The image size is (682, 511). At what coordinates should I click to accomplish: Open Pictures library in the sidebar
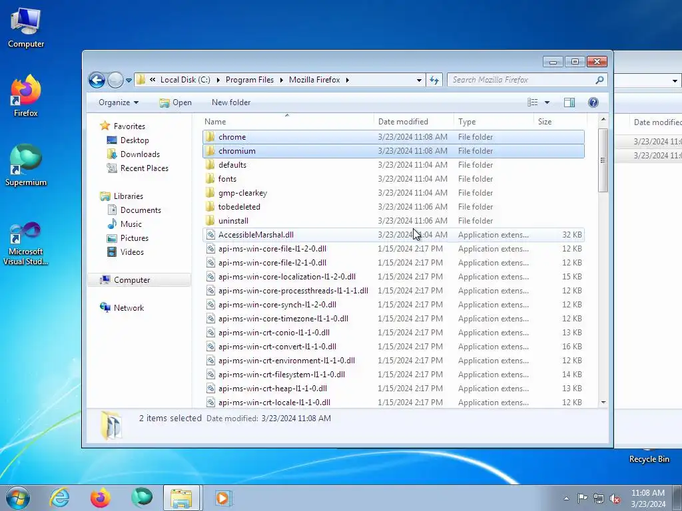coord(134,238)
